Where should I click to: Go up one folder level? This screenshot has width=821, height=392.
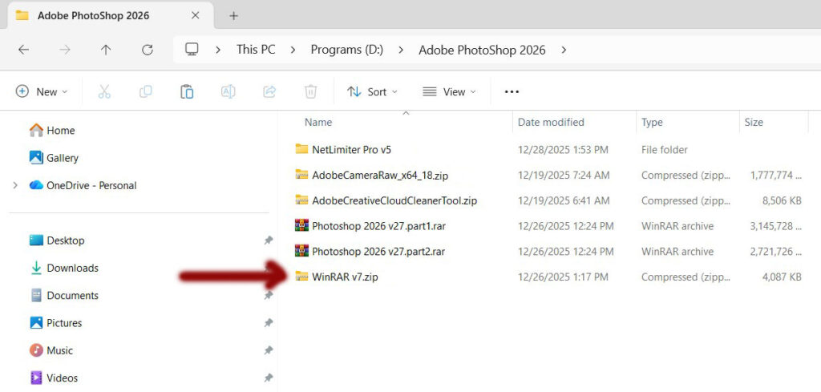pos(106,50)
